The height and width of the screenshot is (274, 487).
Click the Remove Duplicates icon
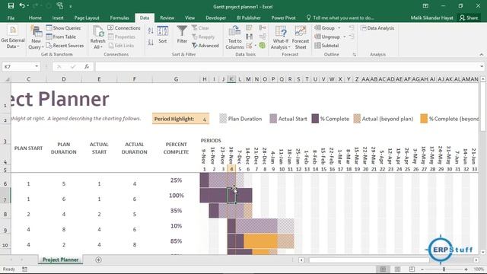pos(249,37)
